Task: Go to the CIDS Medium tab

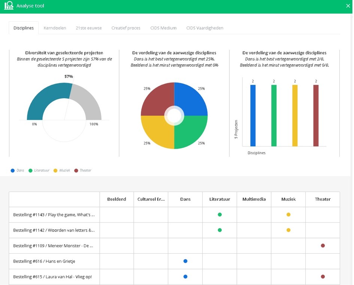Action: click(x=163, y=28)
